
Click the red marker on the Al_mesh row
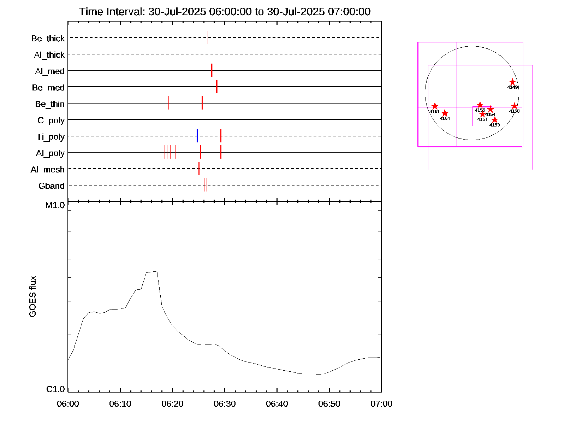[x=199, y=169]
